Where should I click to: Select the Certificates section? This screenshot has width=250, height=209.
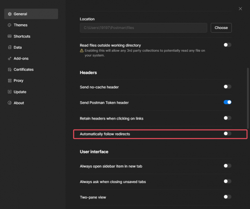coord(31,70)
